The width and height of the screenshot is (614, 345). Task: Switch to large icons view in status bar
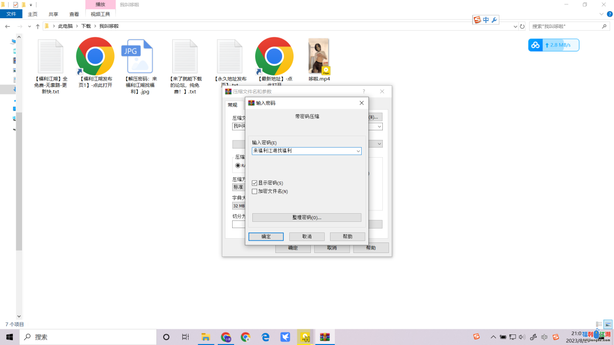click(x=608, y=324)
